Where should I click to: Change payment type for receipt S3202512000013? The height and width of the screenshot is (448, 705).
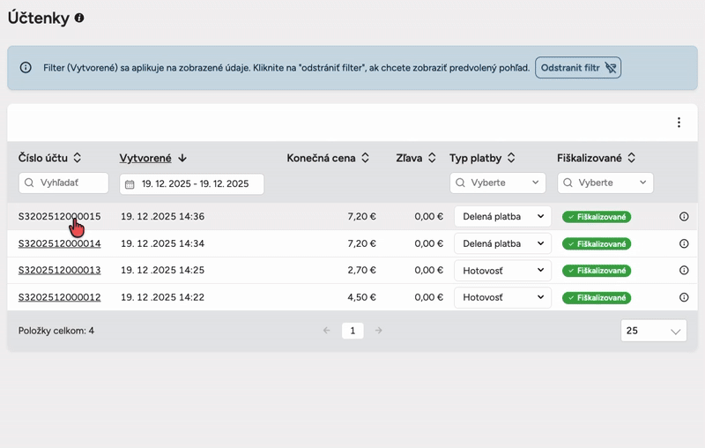[502, 271]
